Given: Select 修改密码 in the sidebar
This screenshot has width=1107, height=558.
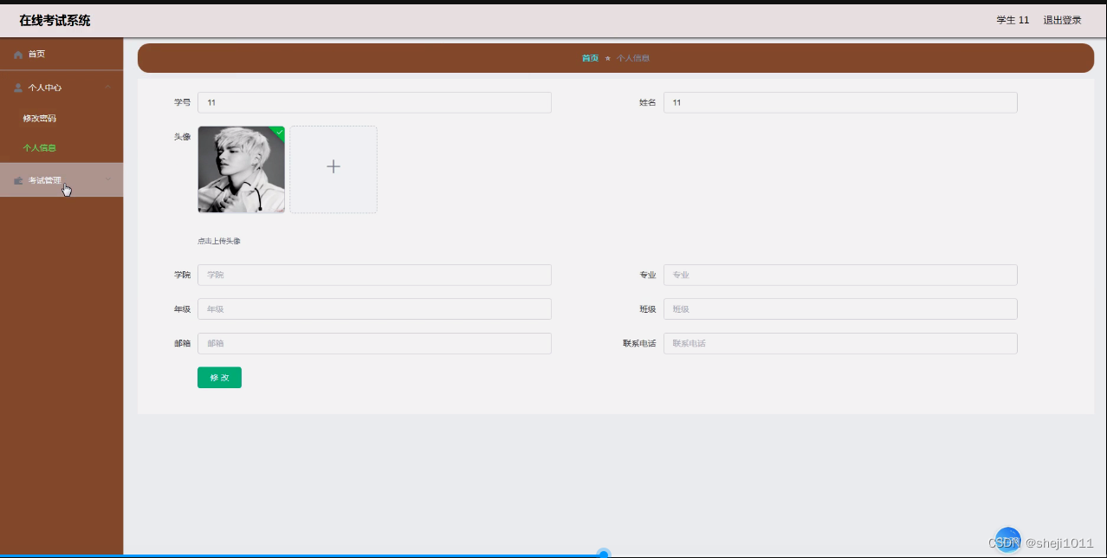Looking at the screenshot, I should coord(39,118).
